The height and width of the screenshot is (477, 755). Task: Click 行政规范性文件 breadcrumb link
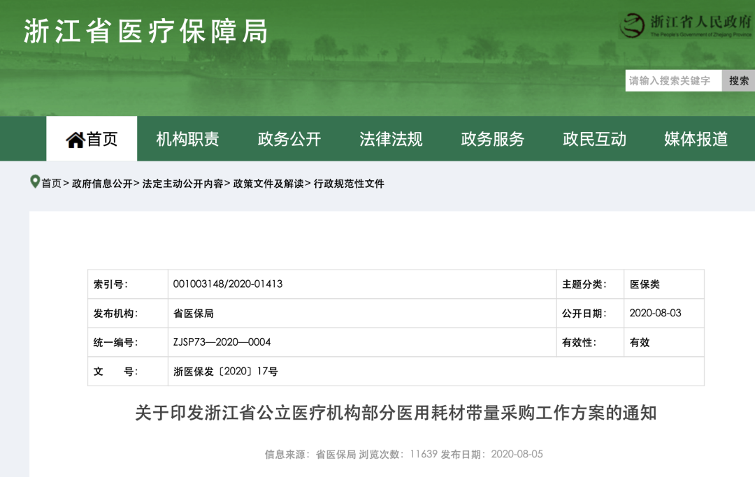click(x=349, y=184)
